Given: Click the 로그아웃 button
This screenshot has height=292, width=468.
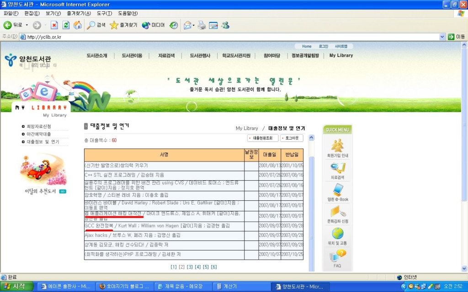Looking at the screenshot, I should [292, 138].
